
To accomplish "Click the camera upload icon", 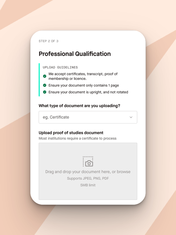I will pos(88,161).
